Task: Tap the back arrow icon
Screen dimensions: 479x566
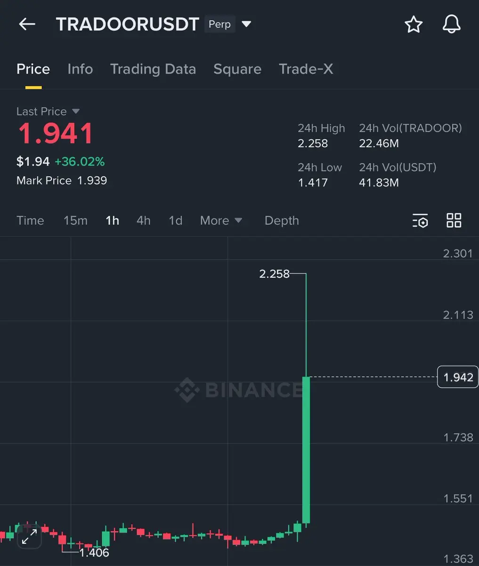Action: point(27,24)
